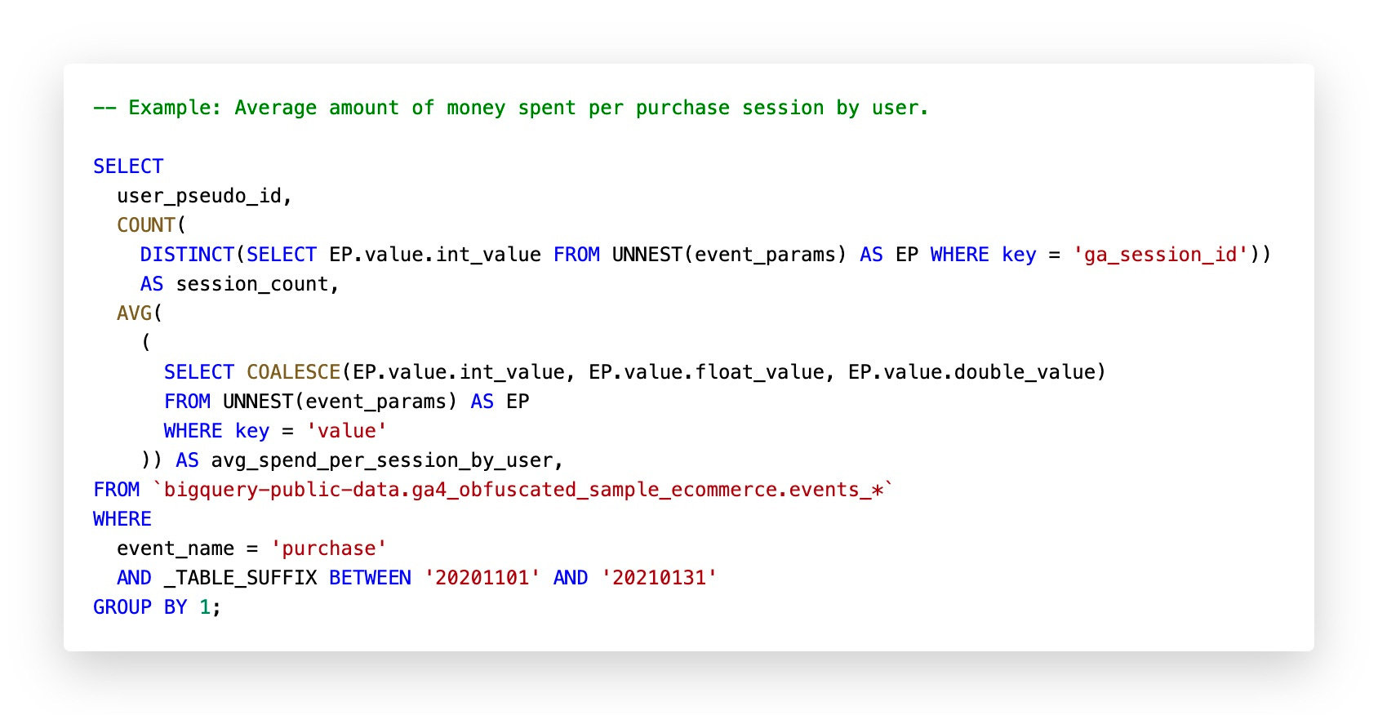Click the green example comment line
Image resolution: width=1378 pixels, height=715 pixels.
pos(511,108)
